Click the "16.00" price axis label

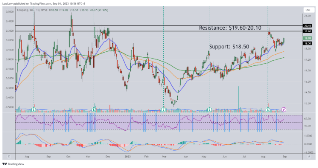click(x=308, y=70)
